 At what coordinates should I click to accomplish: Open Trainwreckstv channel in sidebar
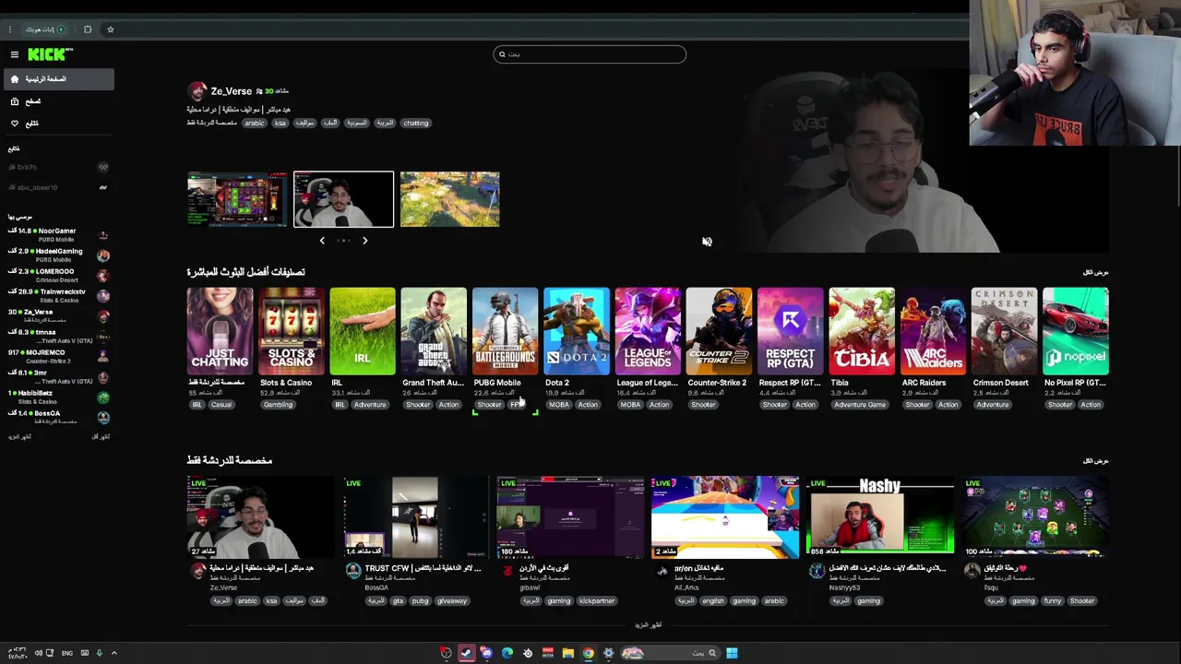click(x=57, y=296)
